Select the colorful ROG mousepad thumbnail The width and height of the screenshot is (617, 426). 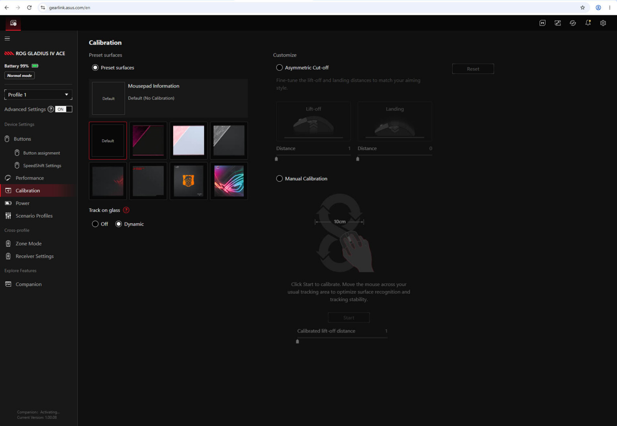[229, 181]
